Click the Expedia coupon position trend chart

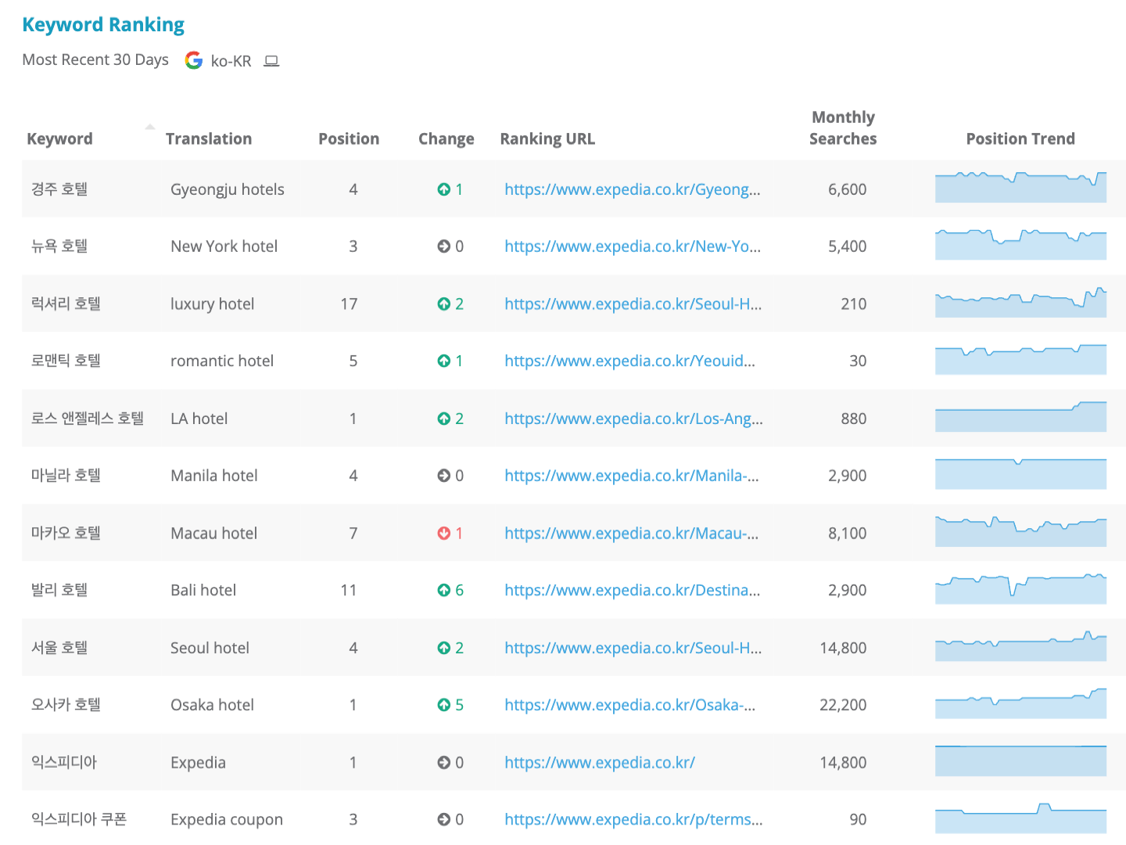point(1020,818)
